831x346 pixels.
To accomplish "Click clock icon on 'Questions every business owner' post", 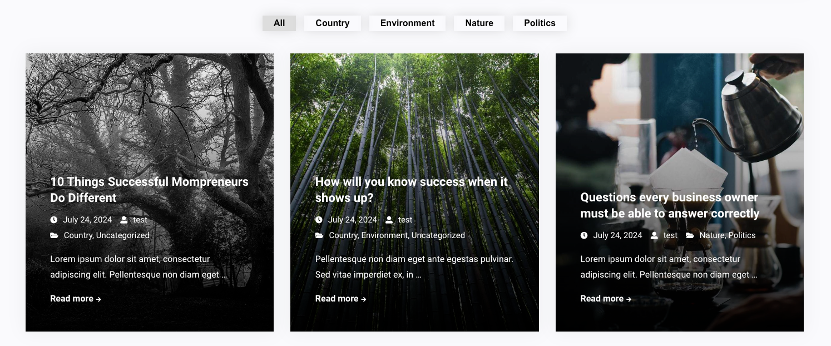I will point(584,235).
